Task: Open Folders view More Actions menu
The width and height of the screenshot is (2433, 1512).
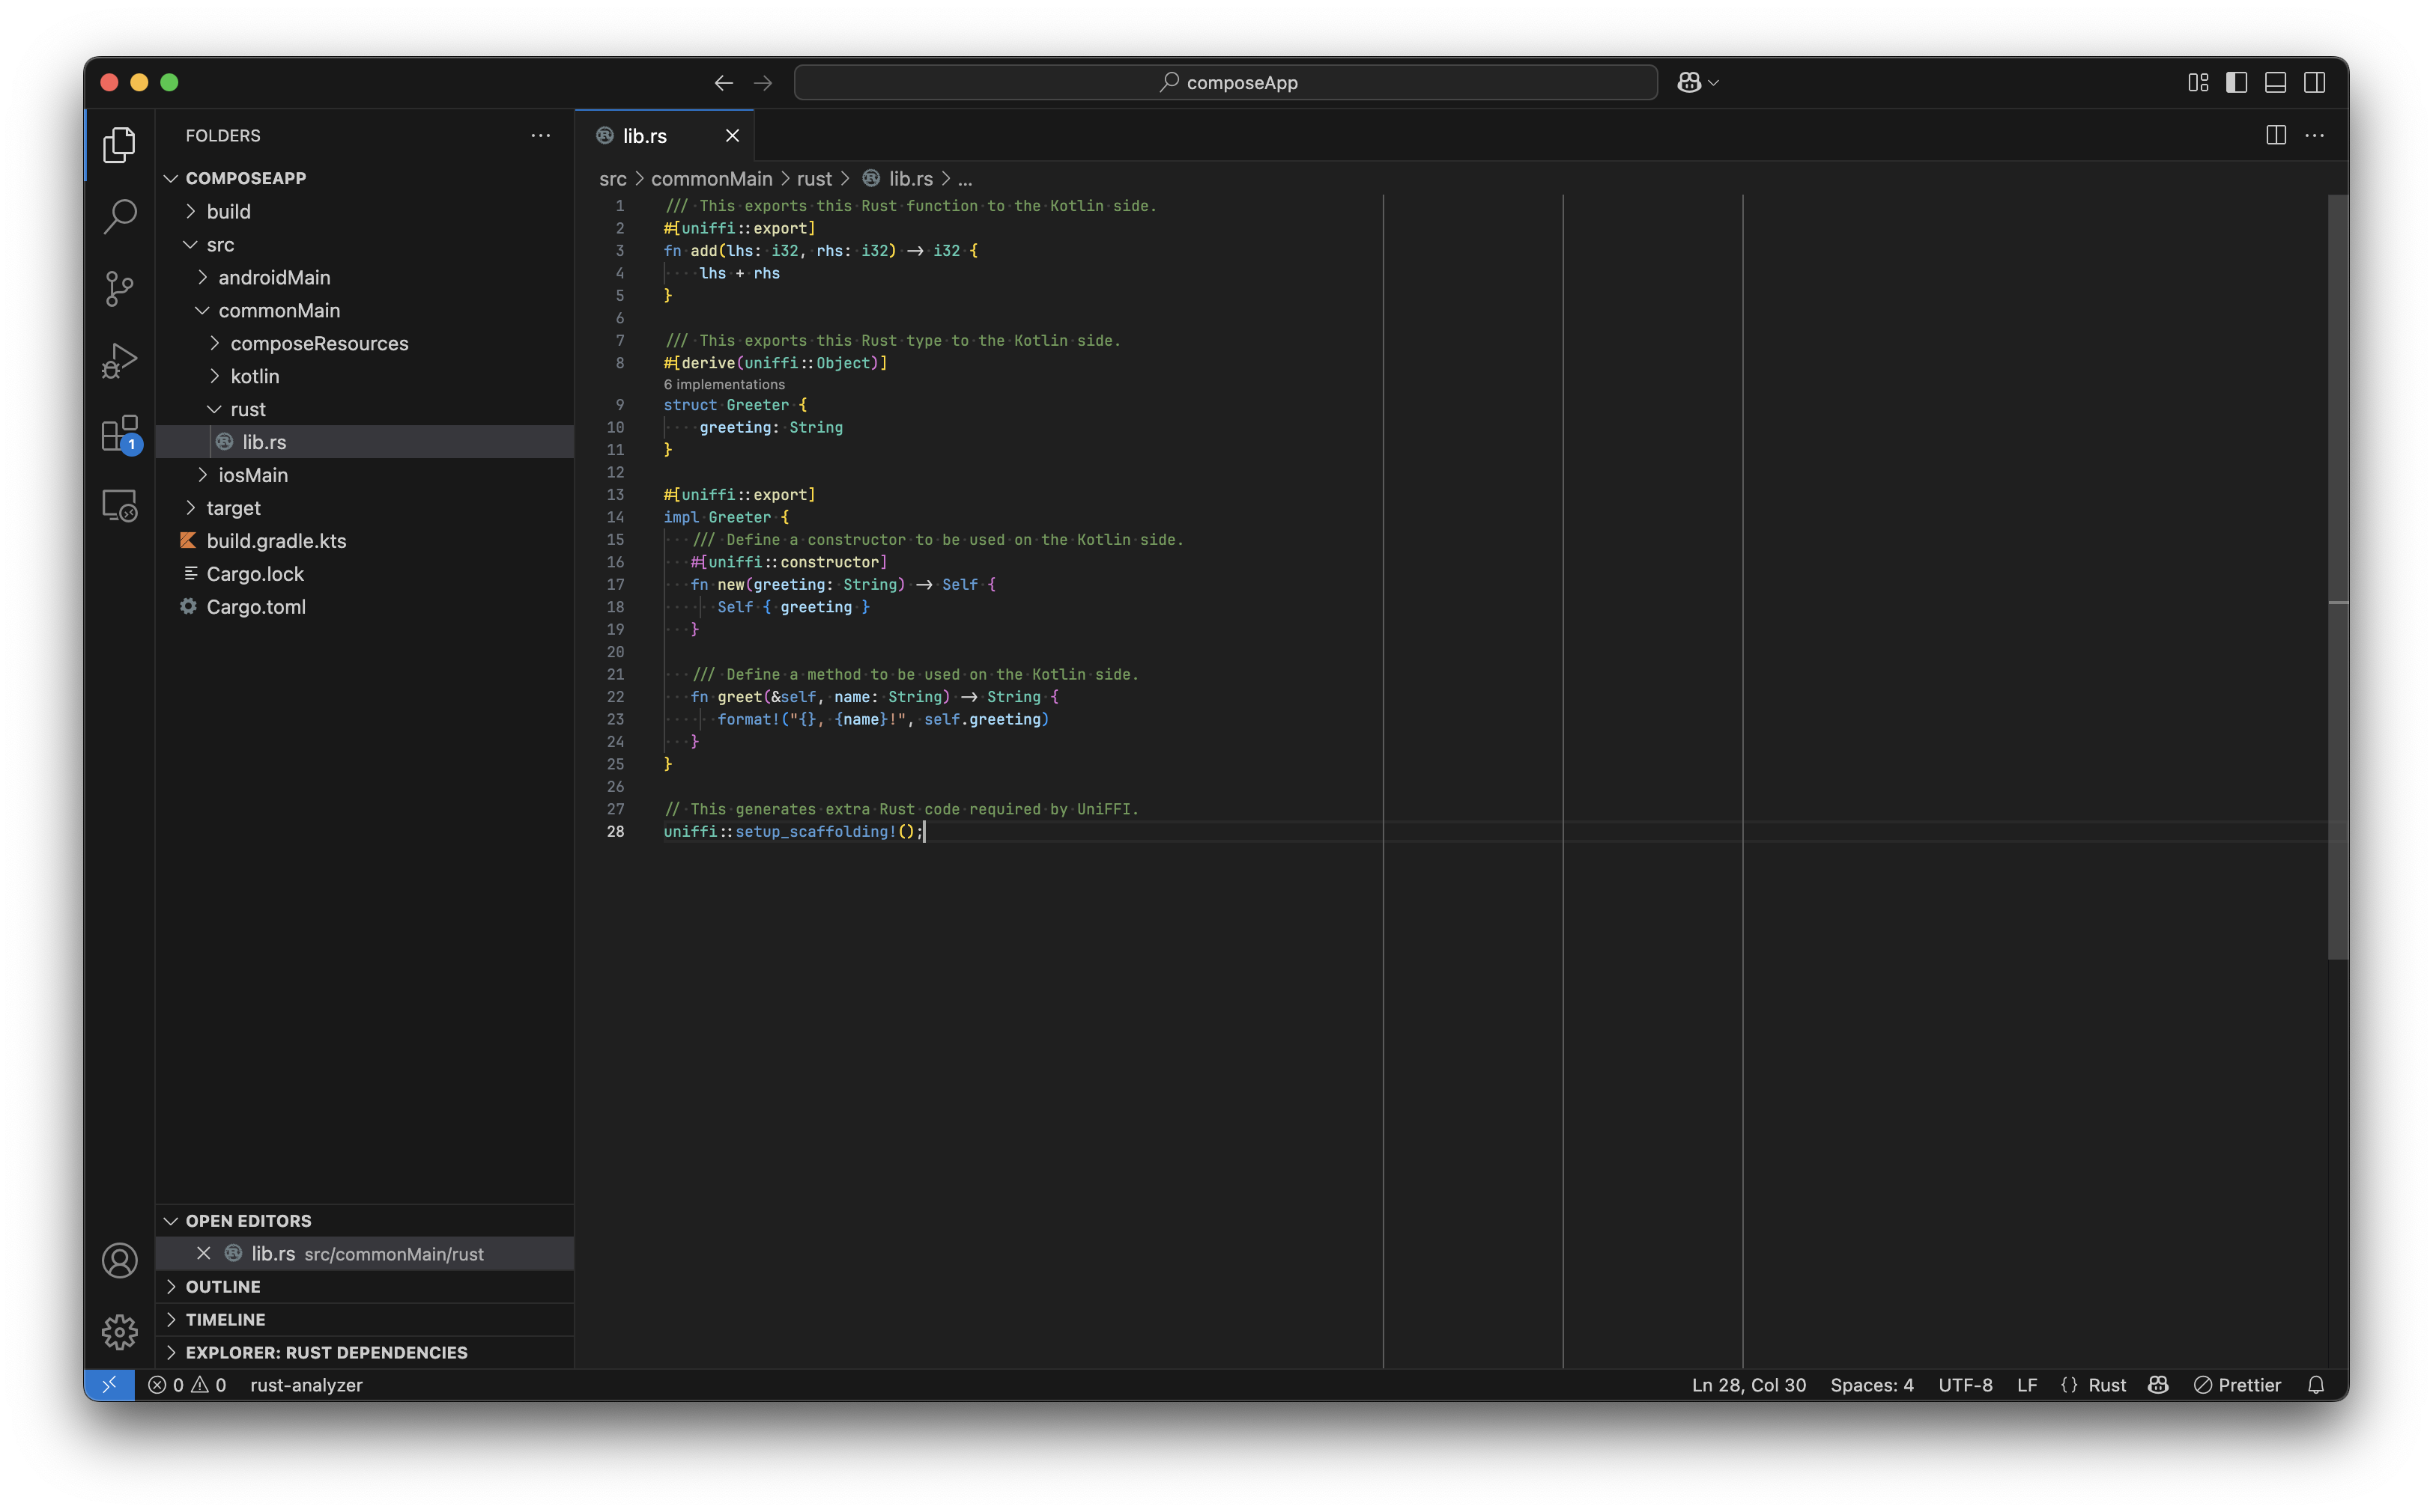Action: tap(540, 135)
